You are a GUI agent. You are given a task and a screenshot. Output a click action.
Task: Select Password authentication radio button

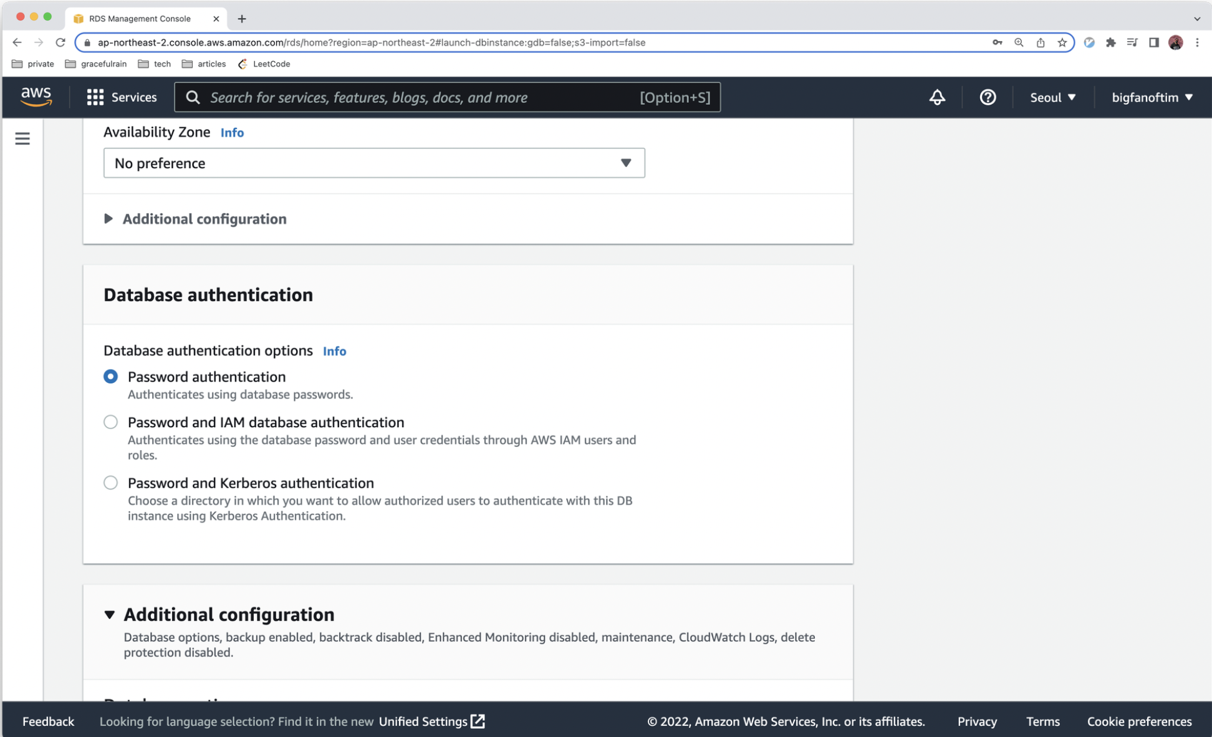pyautogui.click(x=110, y=377)
